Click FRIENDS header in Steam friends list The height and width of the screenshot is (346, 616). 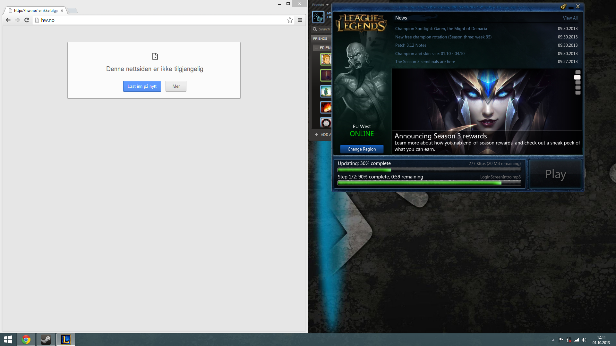(320, 38)
